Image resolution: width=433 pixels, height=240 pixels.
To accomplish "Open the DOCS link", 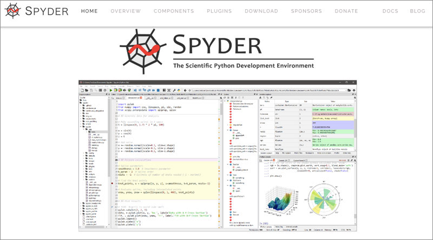I will 390,11.
